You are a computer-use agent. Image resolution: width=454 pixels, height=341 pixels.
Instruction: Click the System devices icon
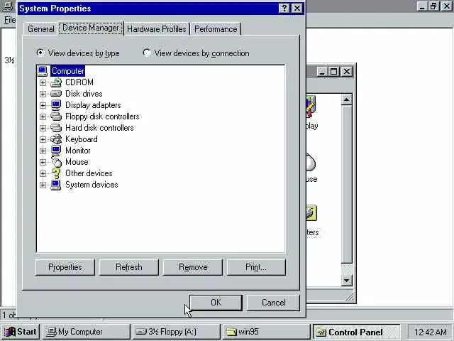coord(56,185)
